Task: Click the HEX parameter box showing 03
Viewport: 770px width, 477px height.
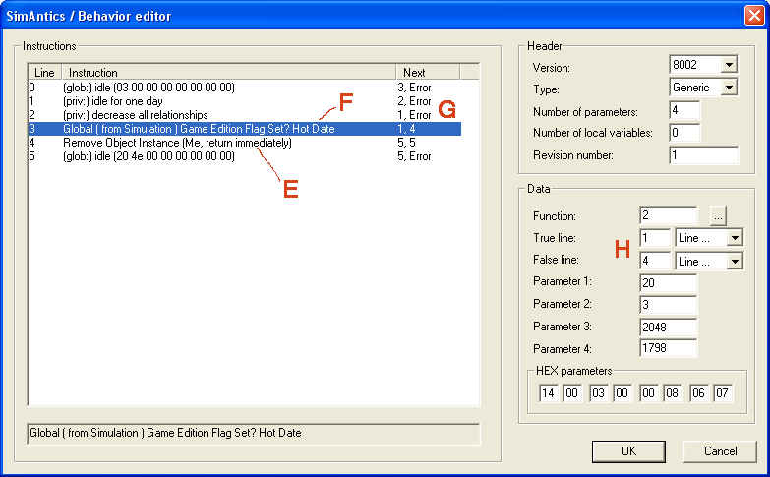Action: [598, 393]
